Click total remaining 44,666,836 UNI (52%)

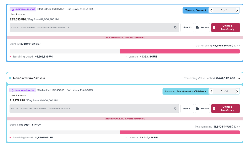pos(217,45)
